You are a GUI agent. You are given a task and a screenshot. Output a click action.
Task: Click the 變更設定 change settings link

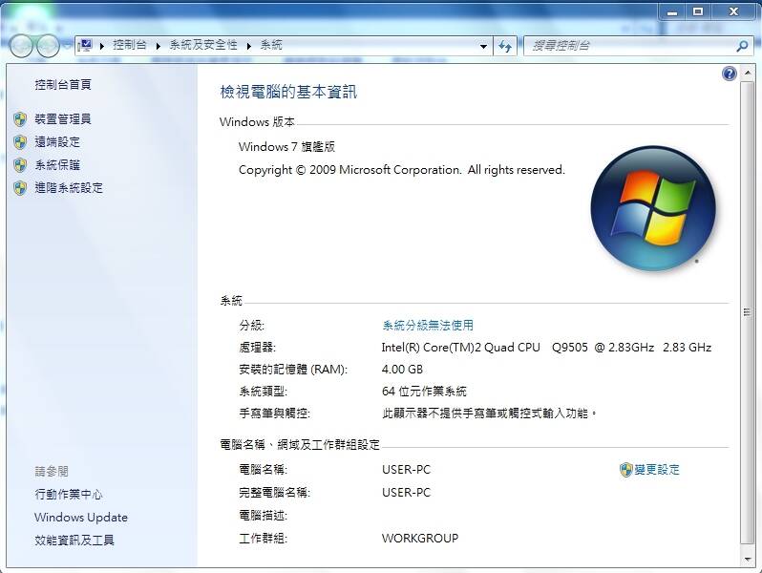[657, 470]
